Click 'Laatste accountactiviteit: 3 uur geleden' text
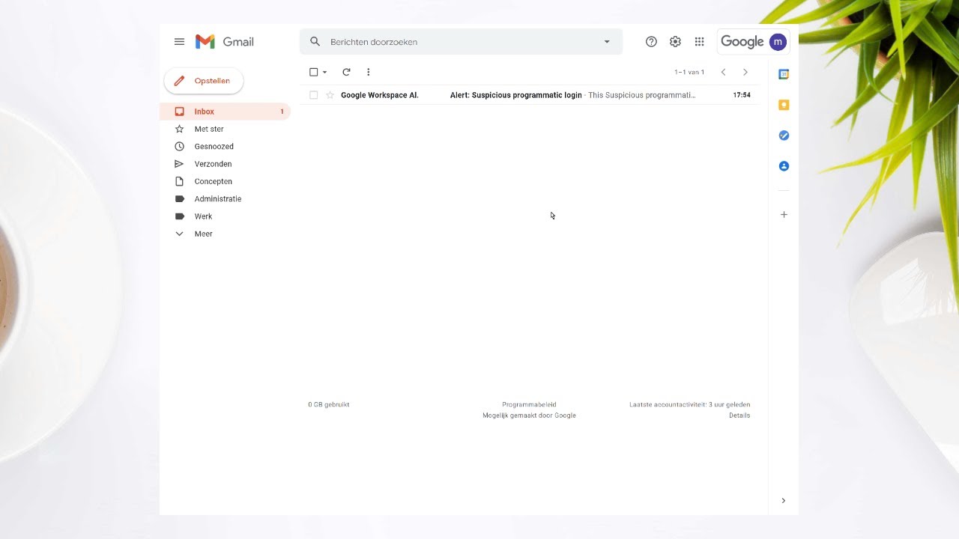 [x=689, y=405]
